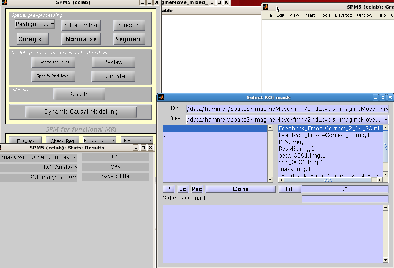The width and height of the screenshot is (394, 268).
Task: Open the Realign dropdown in spatial pre-processing
Action: (x=35, y=24)
